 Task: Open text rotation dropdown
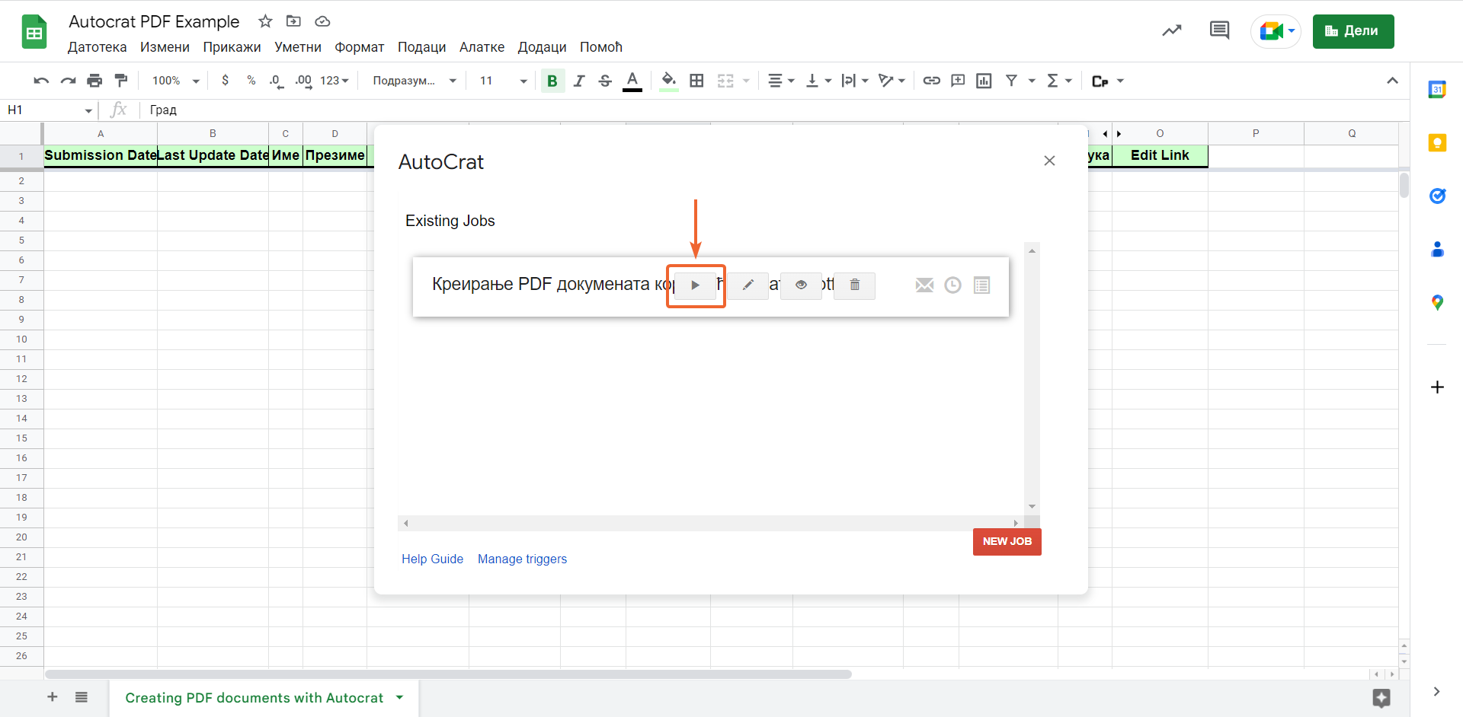[x=892, y=81]
